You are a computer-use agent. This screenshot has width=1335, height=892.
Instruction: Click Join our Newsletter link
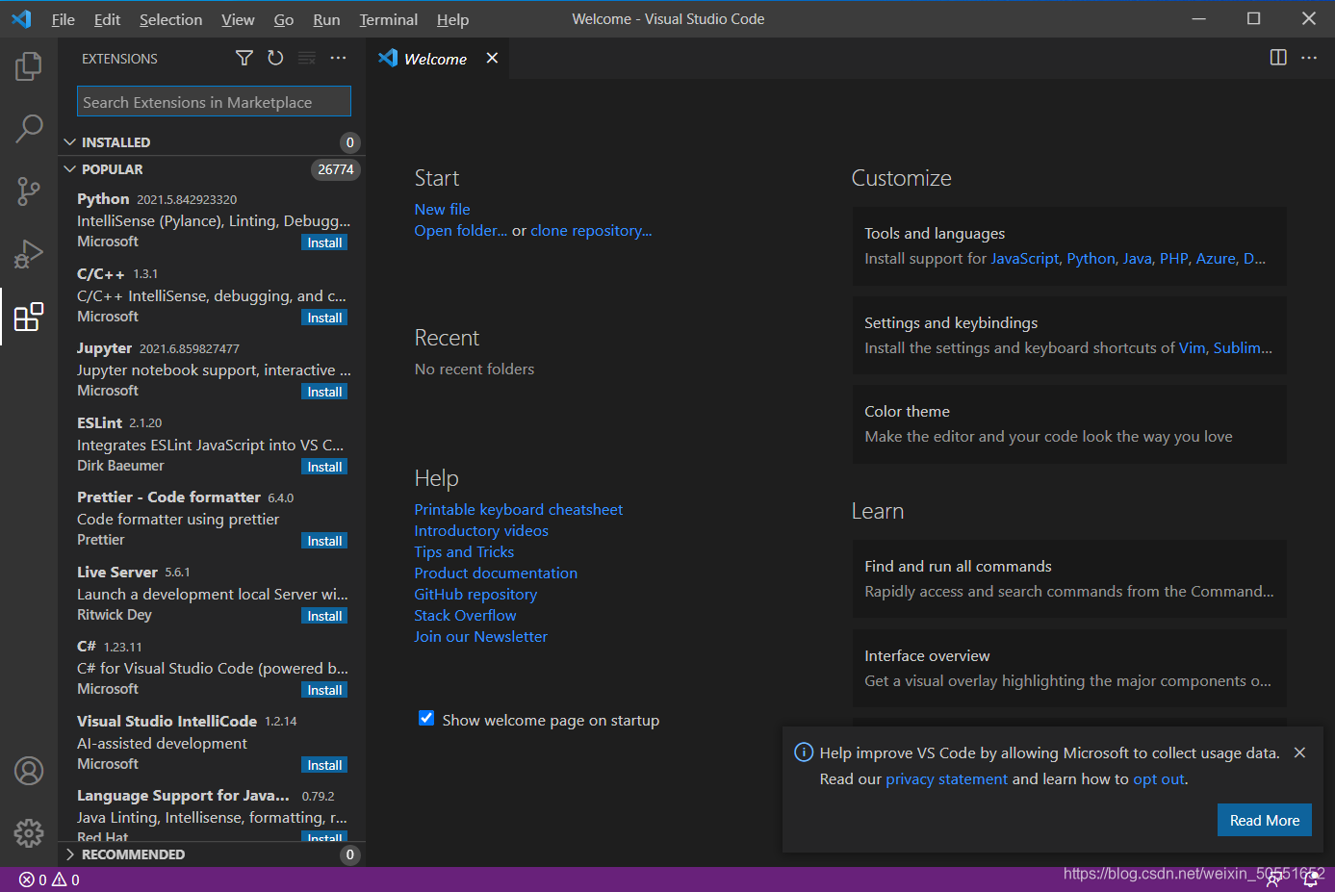pos(480,636)
